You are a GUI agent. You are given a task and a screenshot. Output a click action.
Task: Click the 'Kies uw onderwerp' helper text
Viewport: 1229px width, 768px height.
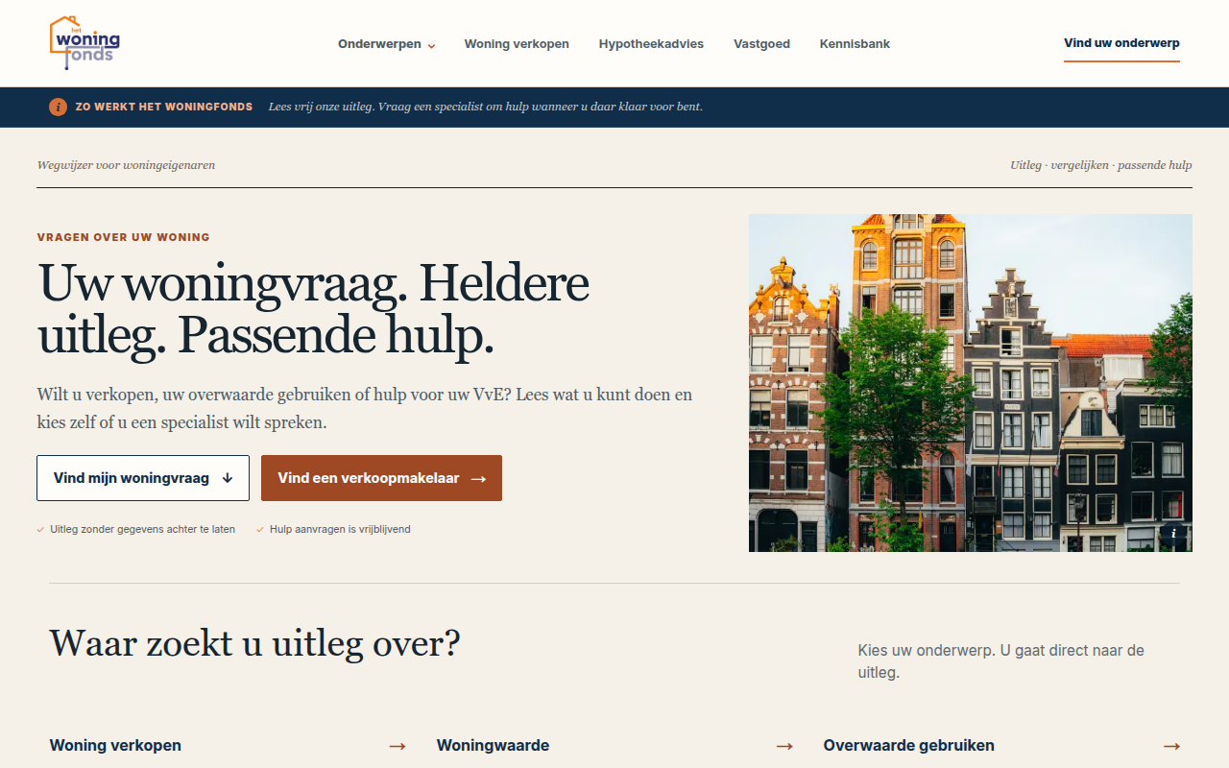click(1001, 661)
